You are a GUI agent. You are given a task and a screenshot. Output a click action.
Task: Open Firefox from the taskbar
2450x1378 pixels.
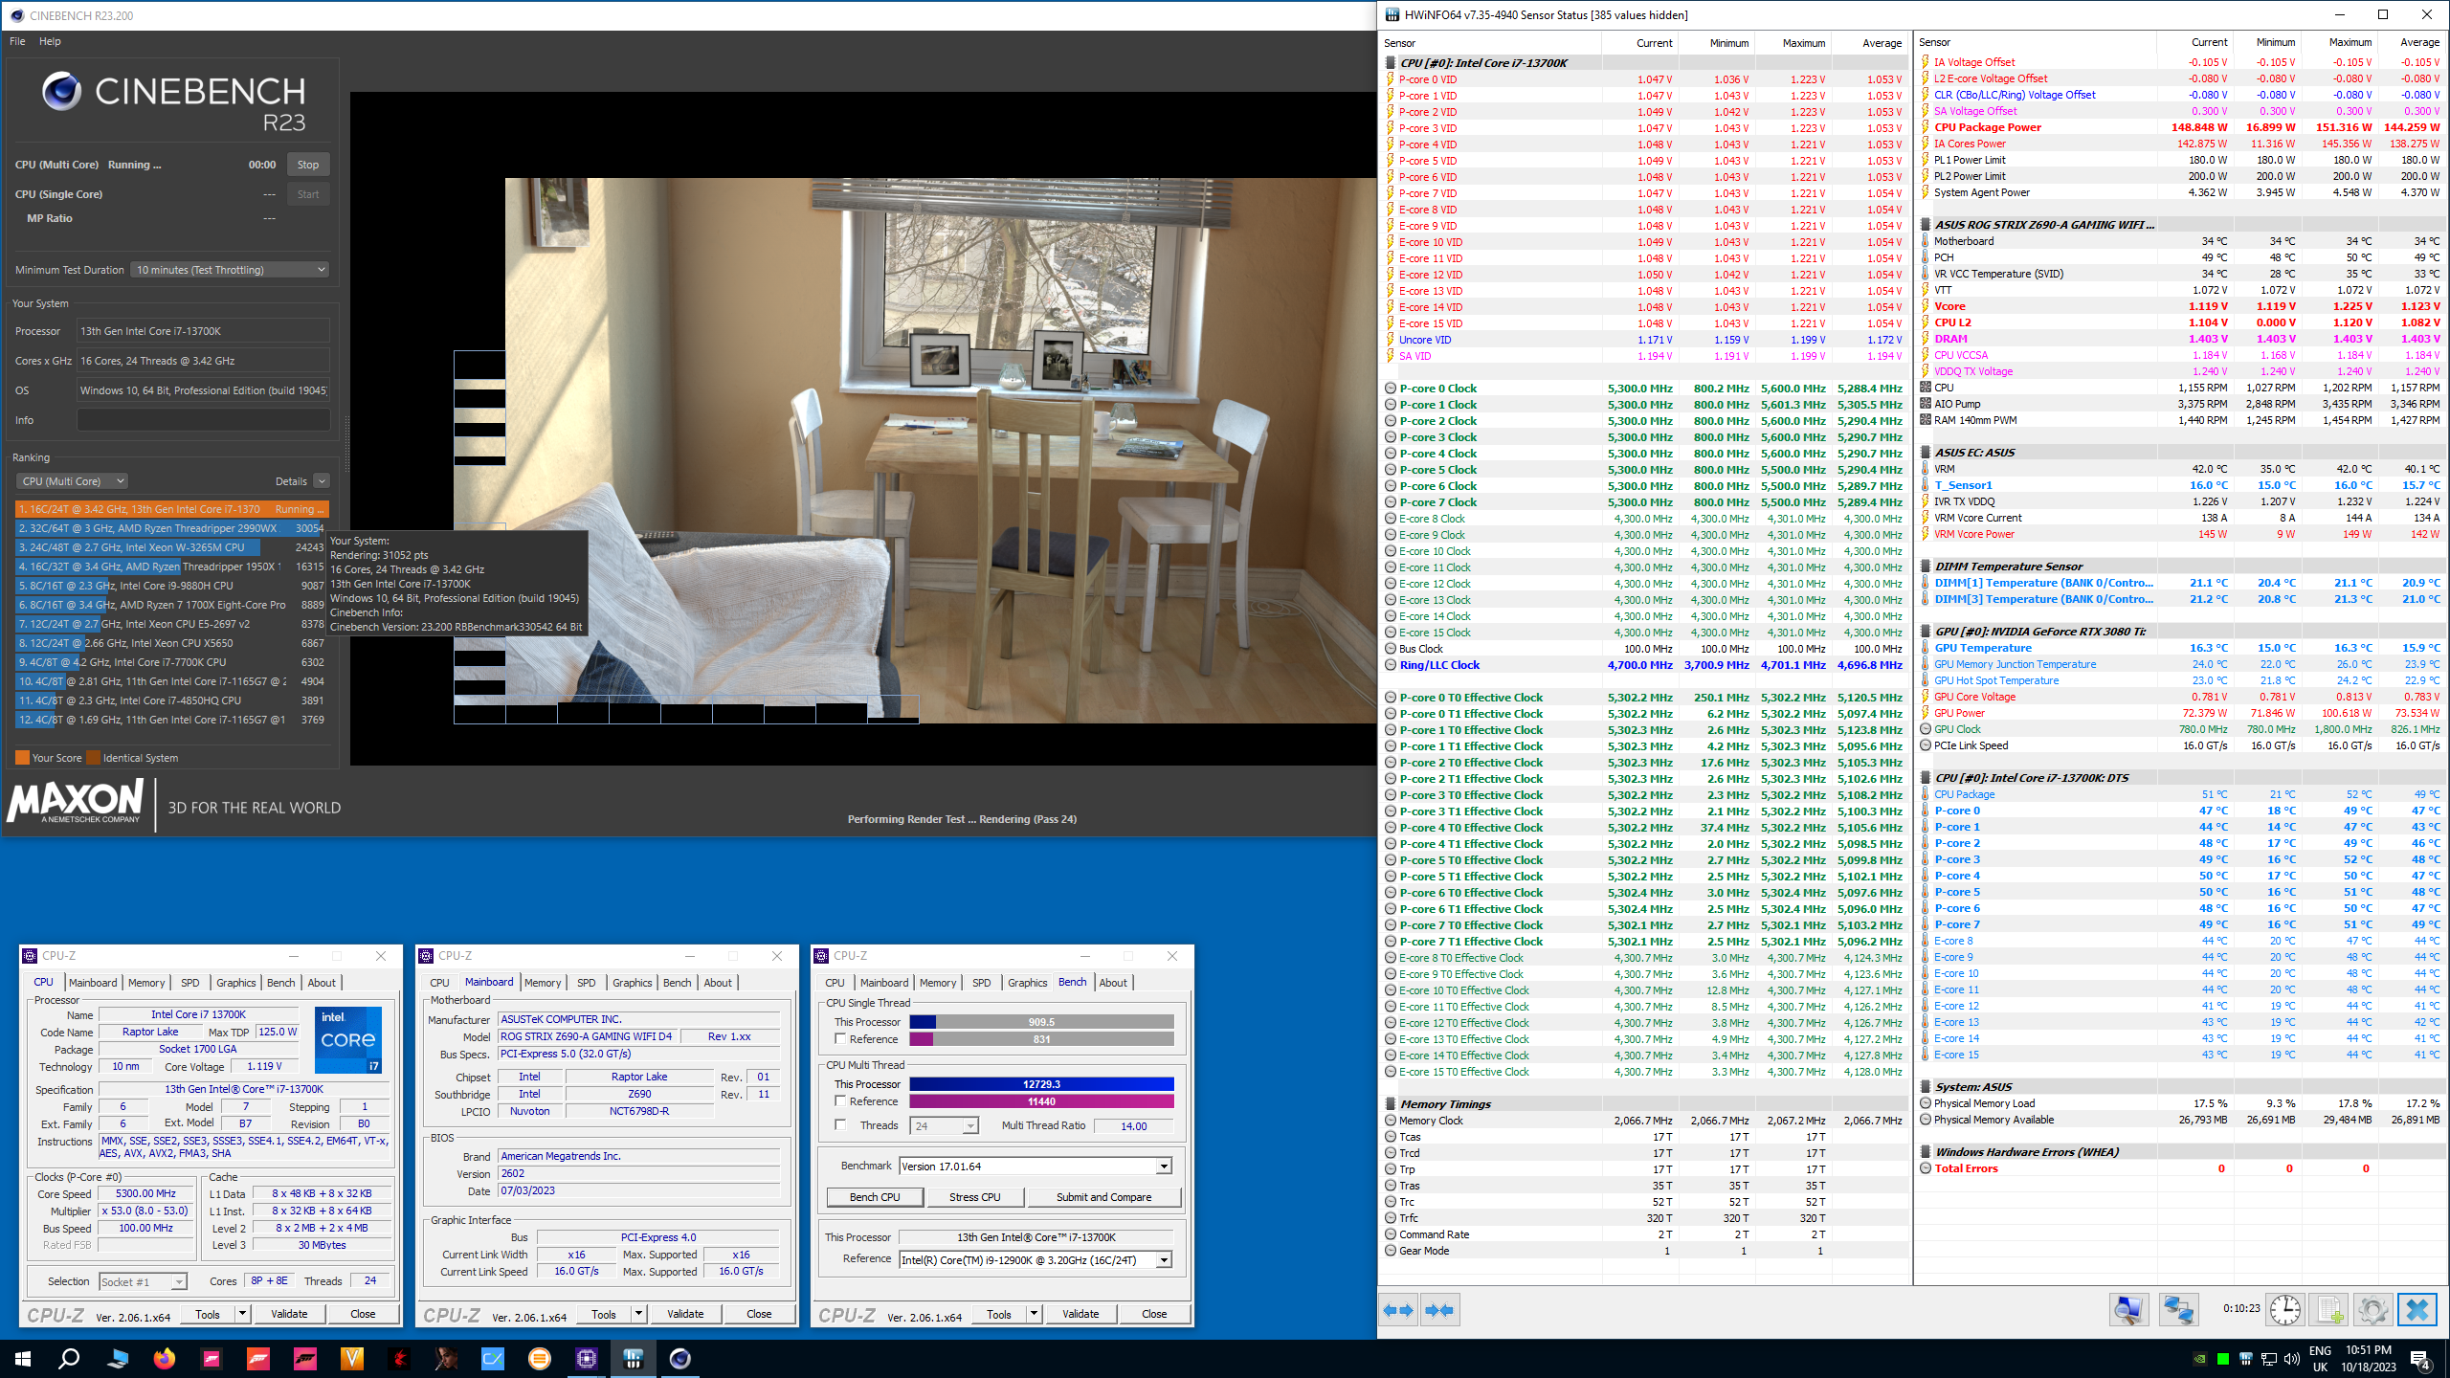(165, 1358)
